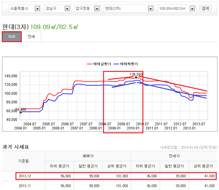Click the 2013.12 row value 36,000

pos(152,176)
